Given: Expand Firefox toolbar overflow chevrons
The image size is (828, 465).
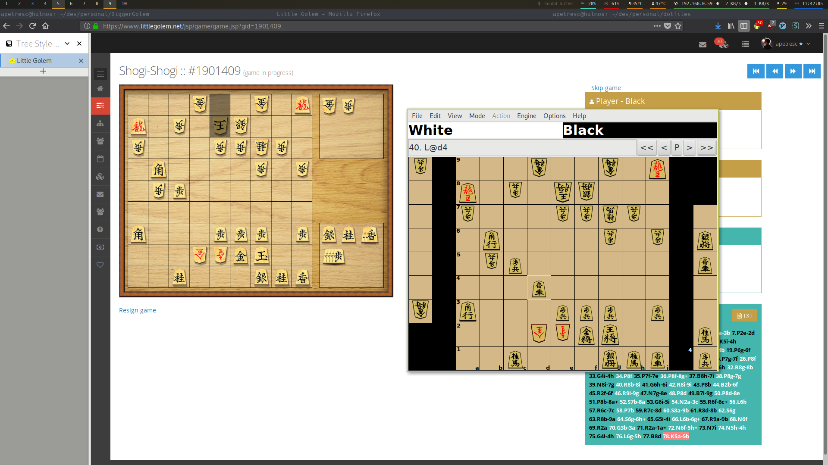Looking at the screenshot, I should tap(809, 26).
